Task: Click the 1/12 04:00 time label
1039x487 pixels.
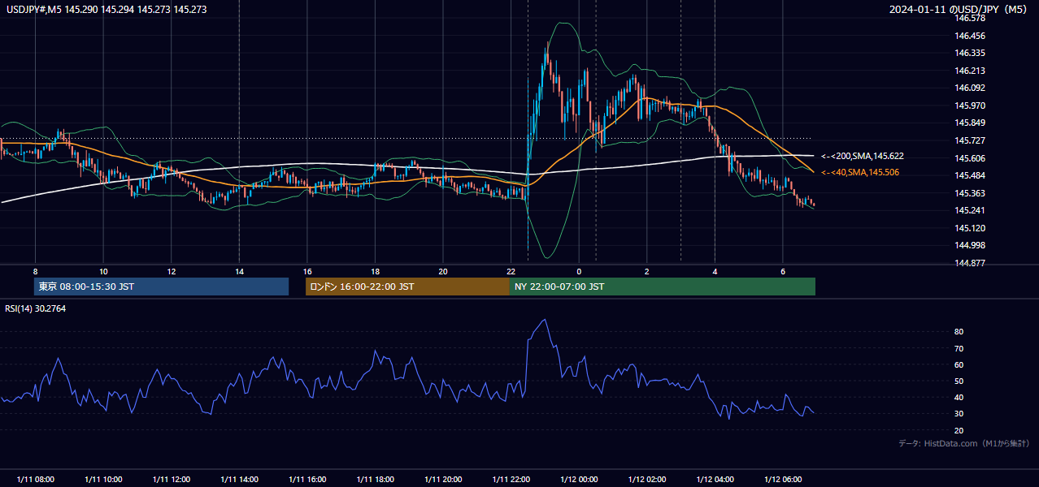Action: click(x=715, y=480)
